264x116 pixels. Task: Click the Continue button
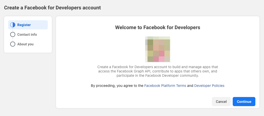click(244, 102)
